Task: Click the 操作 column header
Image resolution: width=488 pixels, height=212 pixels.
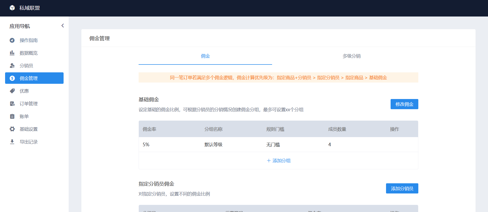Action: [395, 129]
